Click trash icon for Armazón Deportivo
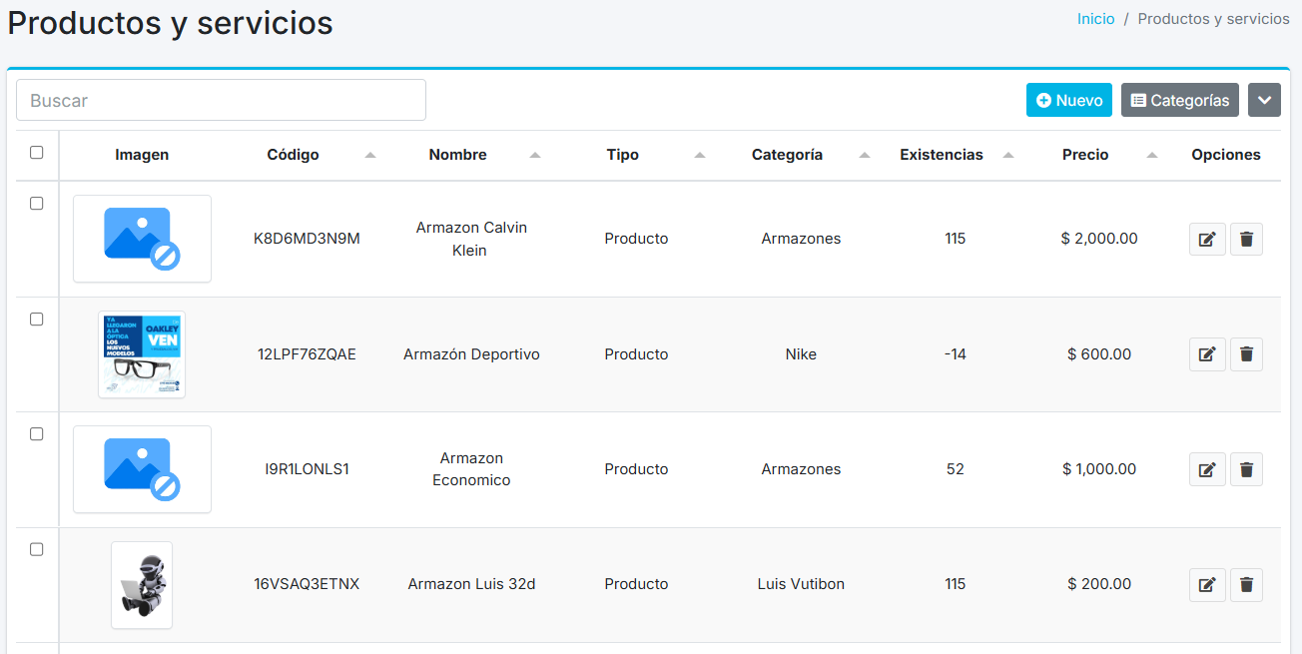 (1246, 354)
